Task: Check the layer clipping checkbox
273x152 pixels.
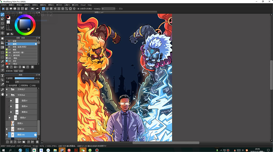Action: pos(20,86)
